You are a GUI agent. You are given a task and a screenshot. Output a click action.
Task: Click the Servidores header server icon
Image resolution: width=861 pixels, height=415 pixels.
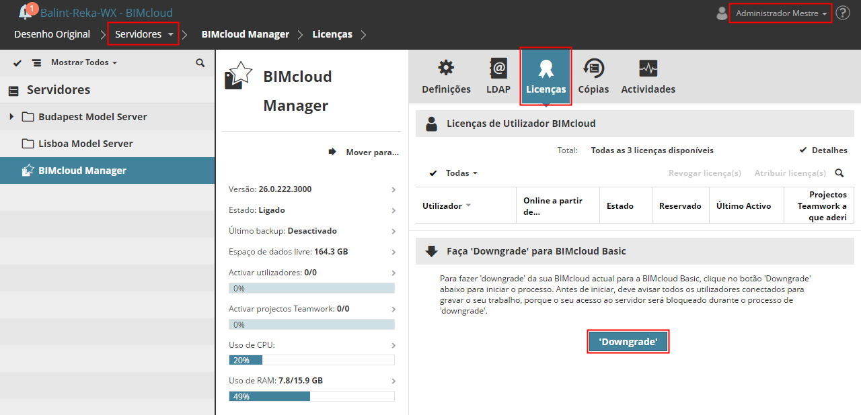(x=13, y=91)
